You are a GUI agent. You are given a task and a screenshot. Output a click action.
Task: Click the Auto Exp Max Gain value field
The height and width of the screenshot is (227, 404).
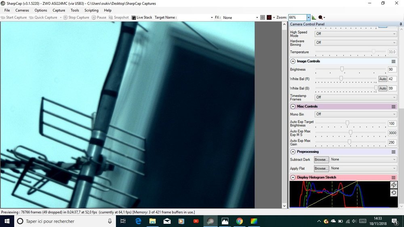392,142
